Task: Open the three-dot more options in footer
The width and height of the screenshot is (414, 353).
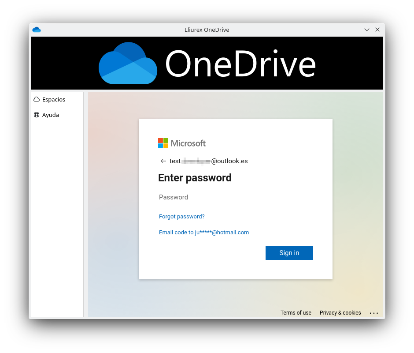Action: point(374,313)
